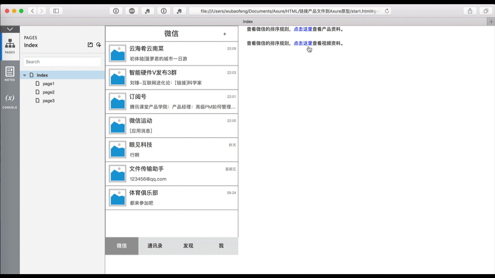Click the ABP Adblock Plus toolbar icon
Viewport: 495px width, 278px height.
pos(132,11)
